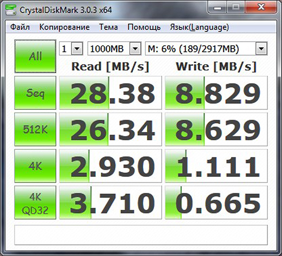Close the CrystalDiskMark window

point(261,8)
